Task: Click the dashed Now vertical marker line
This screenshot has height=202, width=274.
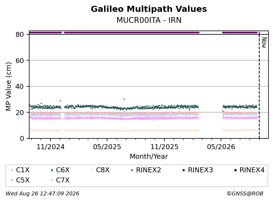Action: (259, 85)
